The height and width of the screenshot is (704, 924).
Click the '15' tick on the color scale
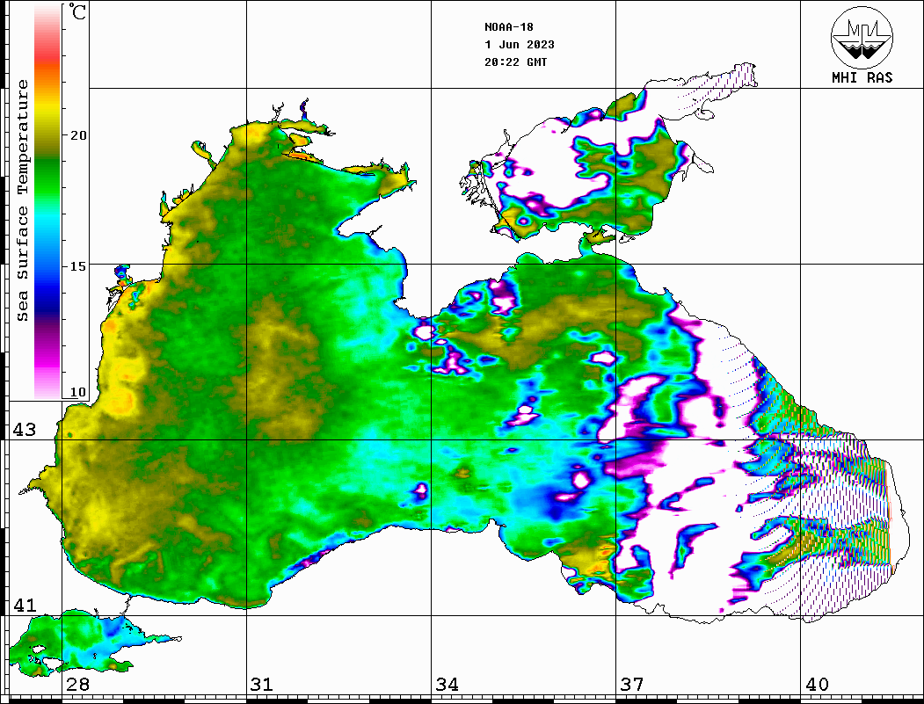(x=77, y=266)
